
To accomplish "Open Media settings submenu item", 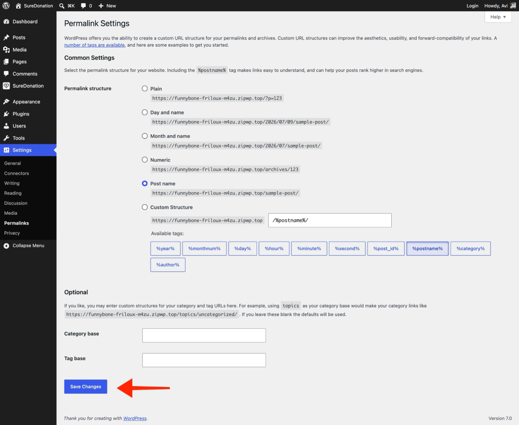I will point(11,213).
